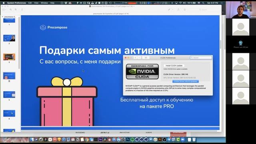Screen dimensions: 256x144
Task: Click the NVIDIA CUDA logo badge
Action: (x=142, y=72)
